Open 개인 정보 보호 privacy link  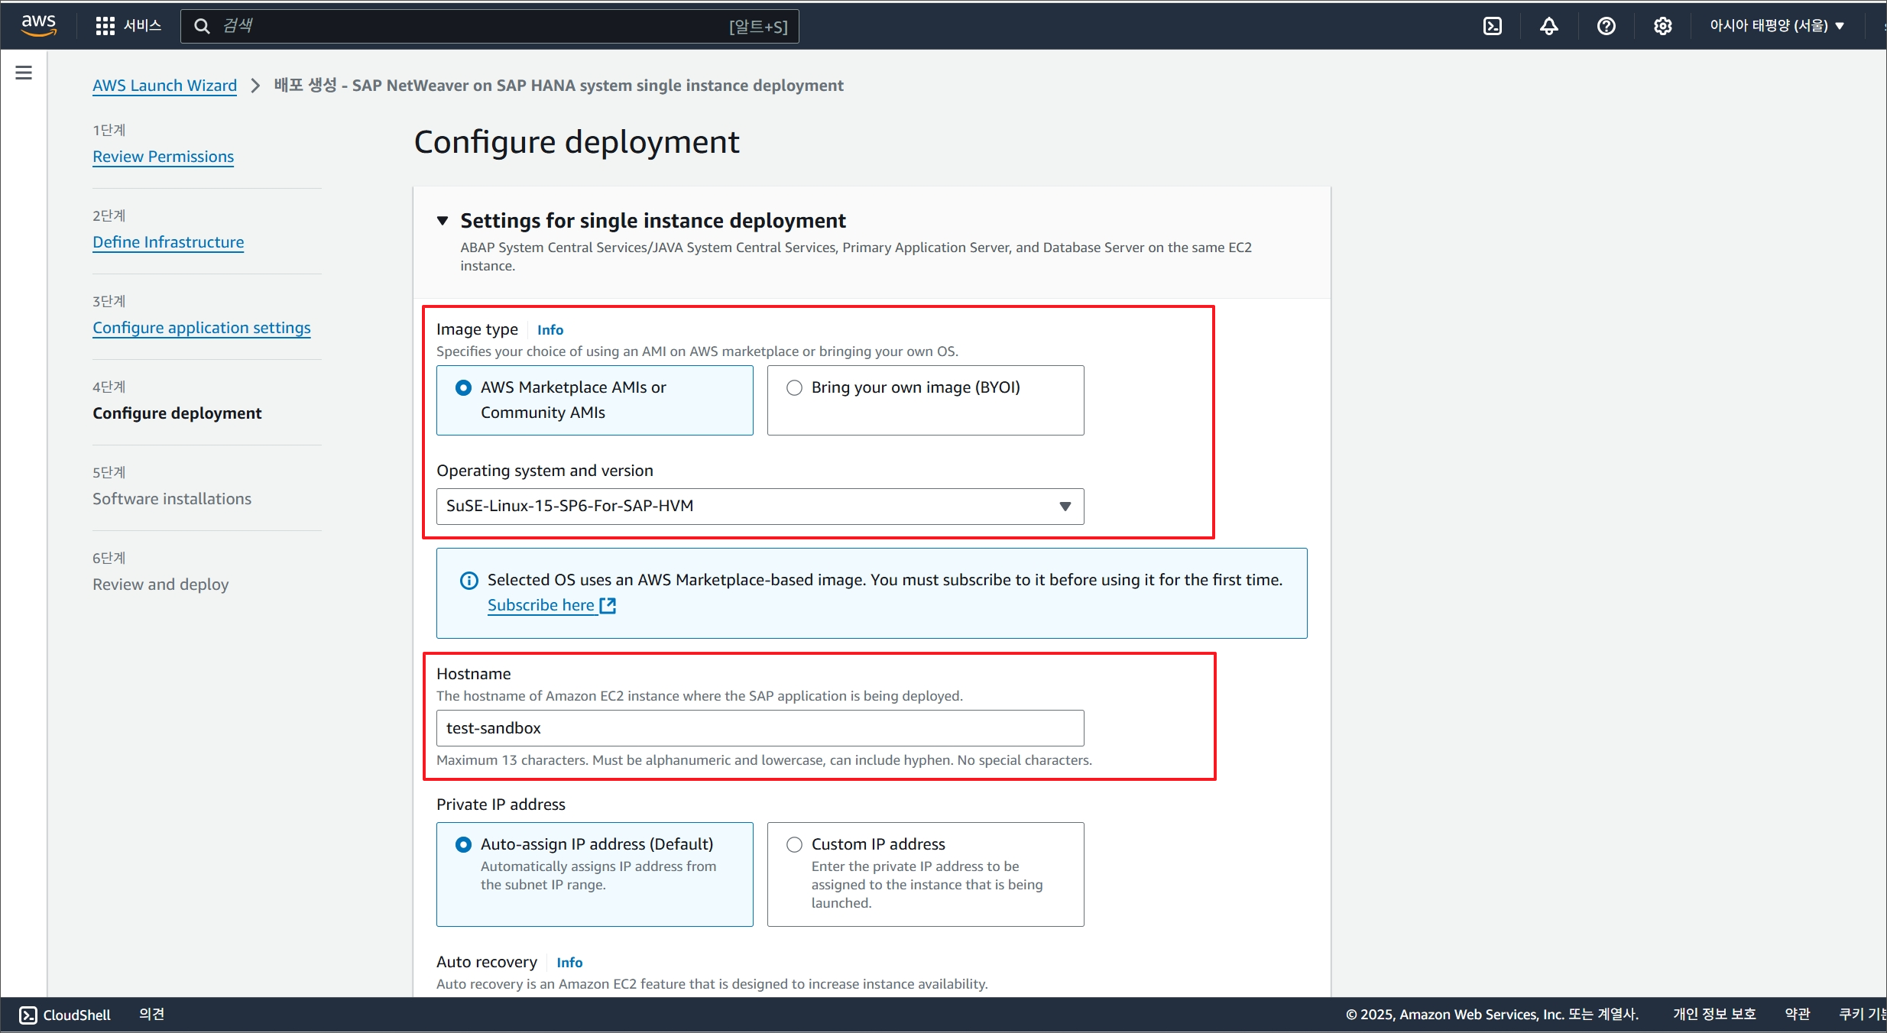(1714, 1014)
